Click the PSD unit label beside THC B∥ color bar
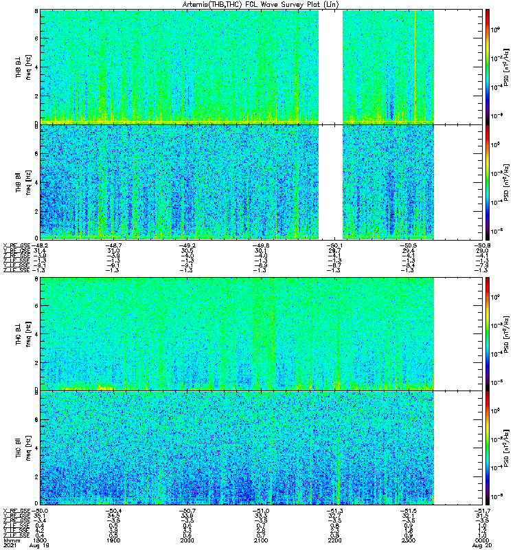 click(x=506, y=448)
